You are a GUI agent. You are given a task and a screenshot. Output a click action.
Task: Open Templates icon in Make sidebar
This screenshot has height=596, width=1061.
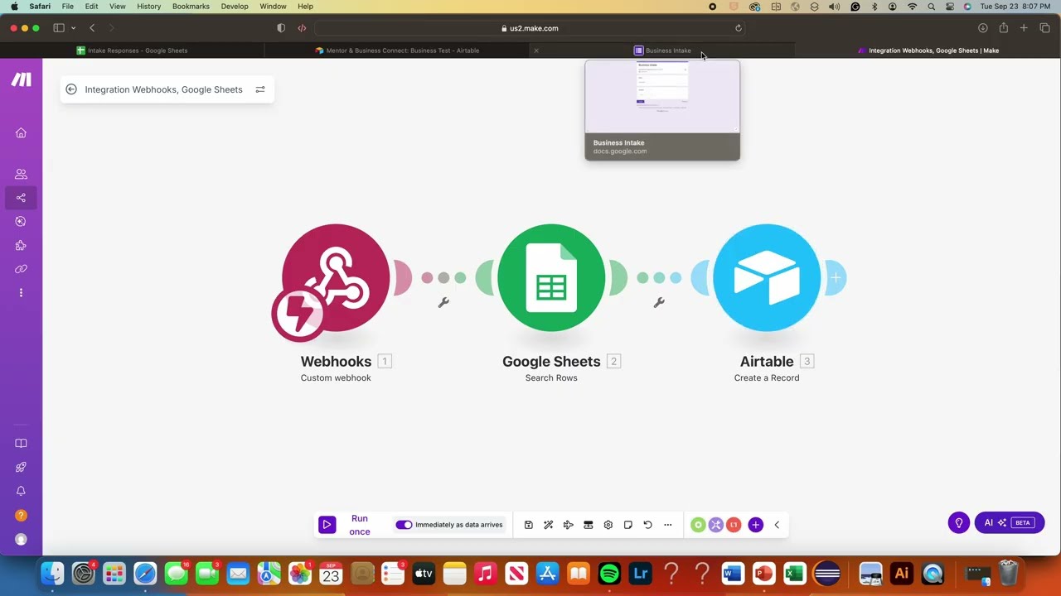tap(21, 221)
